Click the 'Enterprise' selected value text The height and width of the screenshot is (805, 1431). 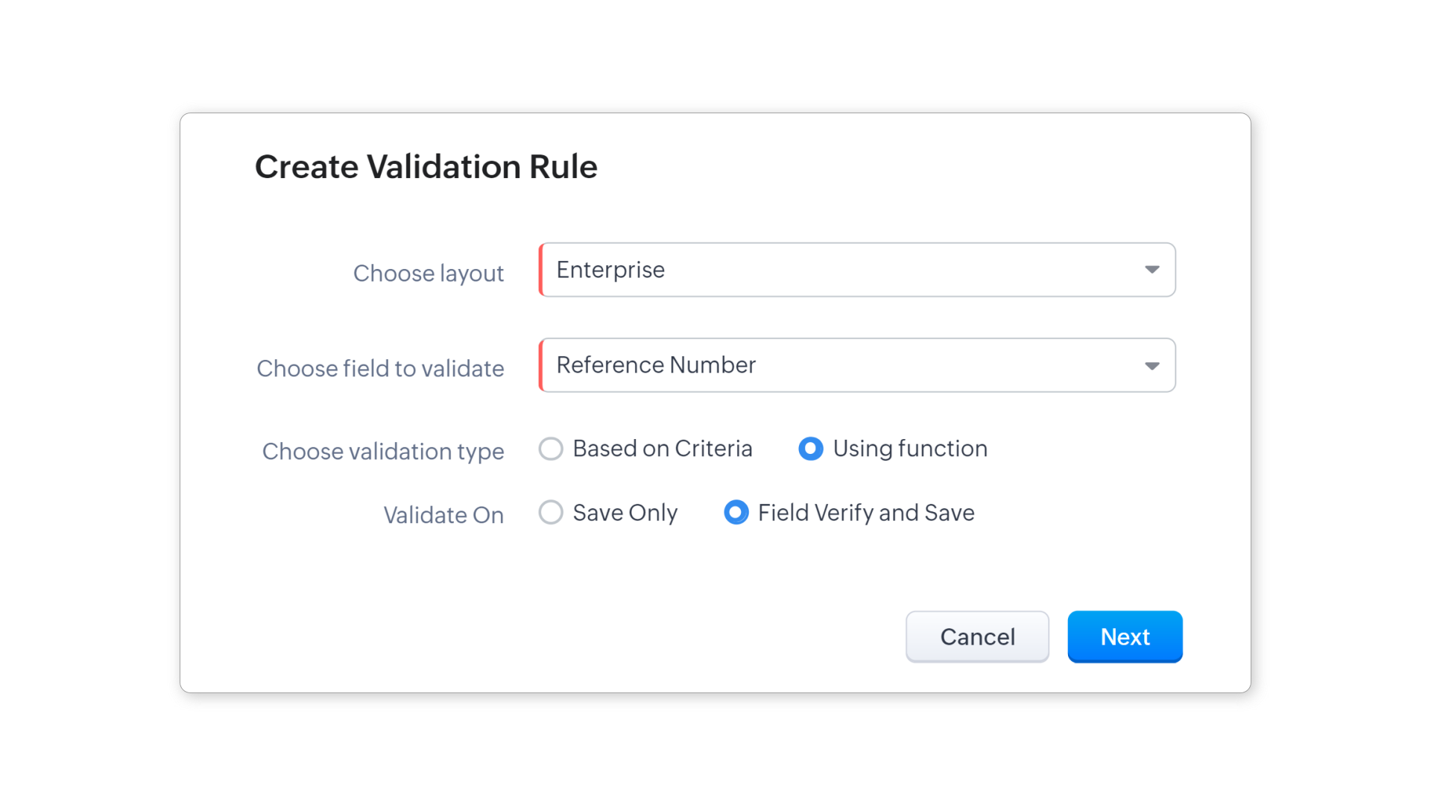coord(610,270)
